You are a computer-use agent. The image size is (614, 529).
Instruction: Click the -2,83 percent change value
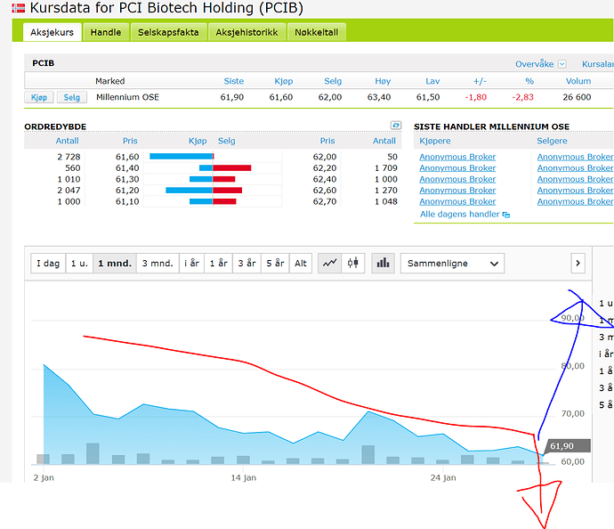(x=522, y=97)
